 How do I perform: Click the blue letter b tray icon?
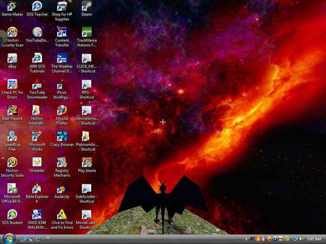pos(275,239)
